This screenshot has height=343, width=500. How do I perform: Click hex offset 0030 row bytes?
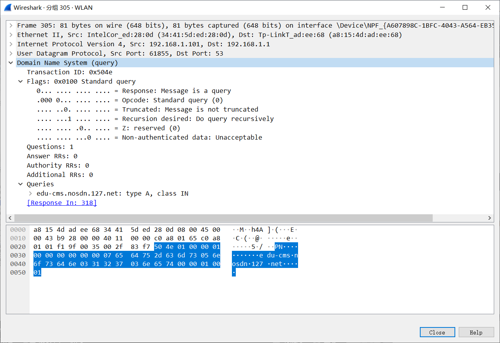pyautogui.click(x=127, y=255)
